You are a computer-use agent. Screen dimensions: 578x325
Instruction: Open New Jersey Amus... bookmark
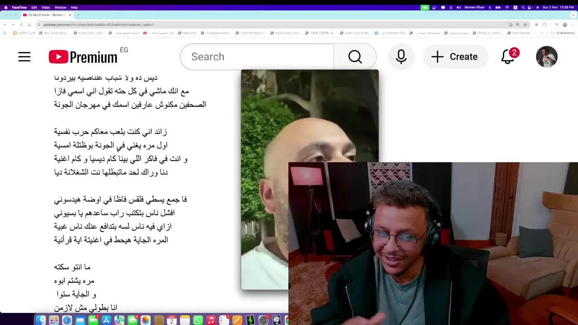54,33
